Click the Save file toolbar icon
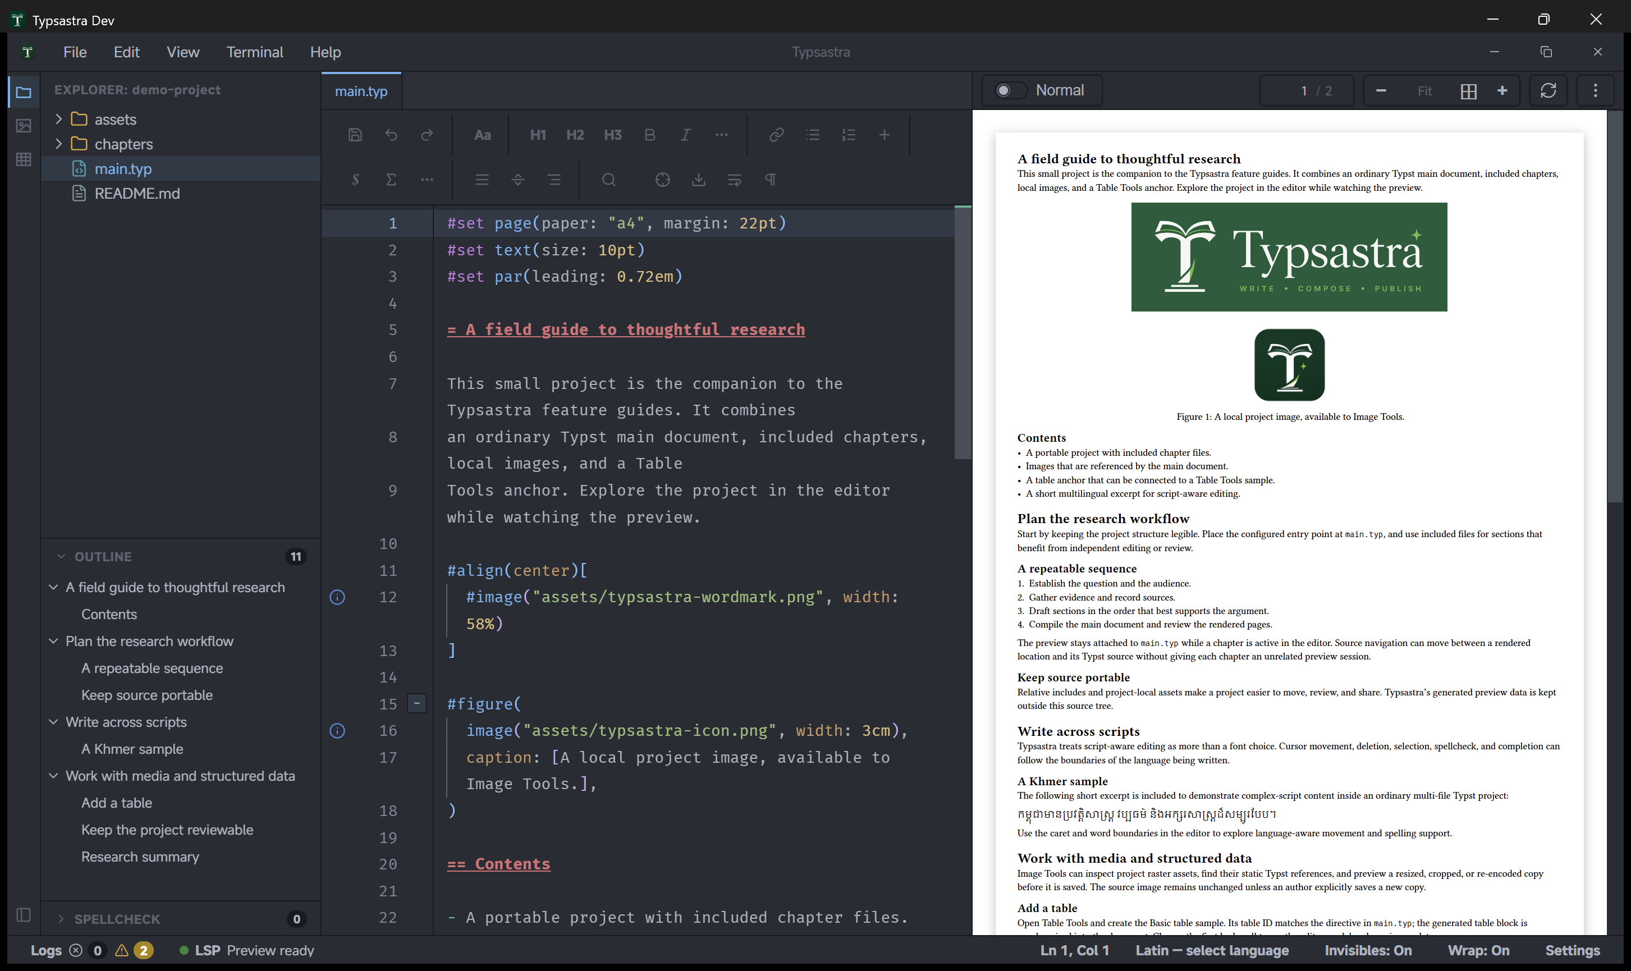Screen dimensions: 1631x971 point(355,135)
